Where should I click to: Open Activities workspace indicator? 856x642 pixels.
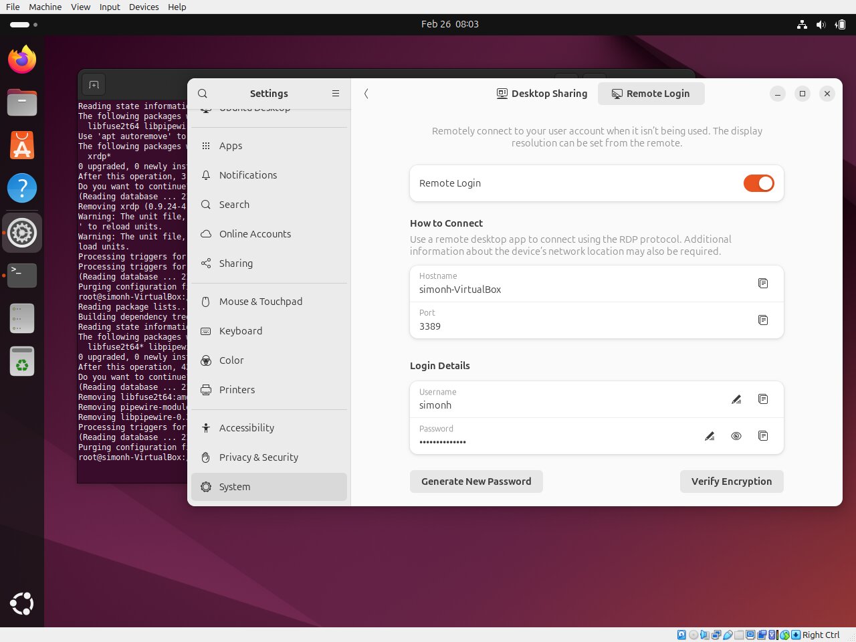pyautogui.click(x=24, y=25)
